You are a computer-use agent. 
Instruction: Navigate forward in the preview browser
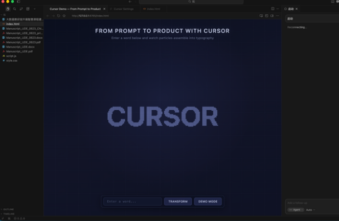[53, 16]
